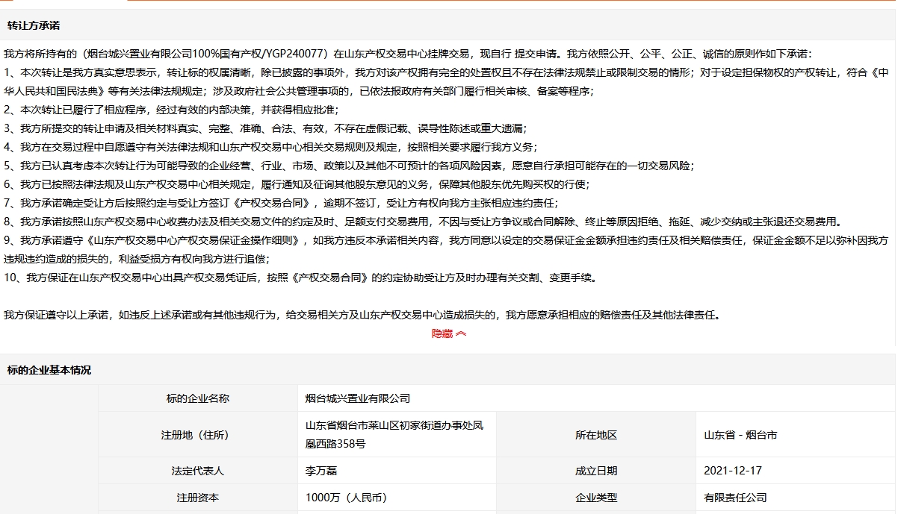Click commitment 8 about 足额支付交易费用
This screenshot has height=514, width=898.
pyautogui.click(x=423, y=222)
